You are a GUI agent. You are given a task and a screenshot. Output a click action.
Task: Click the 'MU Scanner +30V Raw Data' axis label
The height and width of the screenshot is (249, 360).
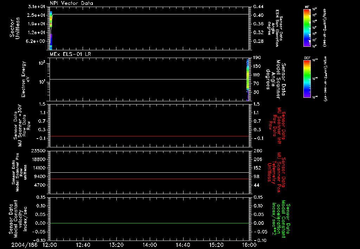[22, 126]
